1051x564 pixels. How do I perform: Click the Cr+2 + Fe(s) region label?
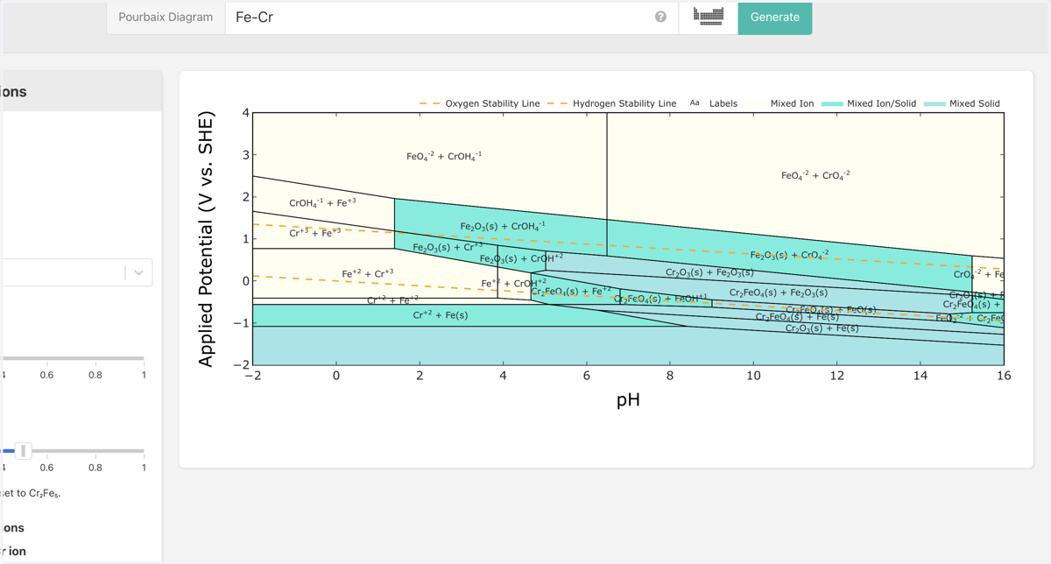(x=441, y=315)
